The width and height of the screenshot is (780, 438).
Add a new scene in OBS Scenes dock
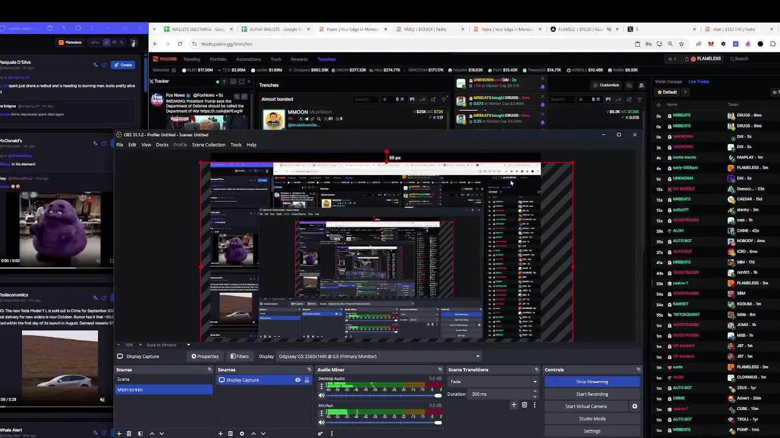pos(119,434)
